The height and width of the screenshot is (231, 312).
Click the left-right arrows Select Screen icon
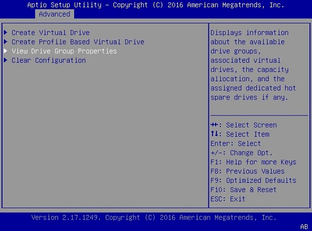[x=215, y=125]
